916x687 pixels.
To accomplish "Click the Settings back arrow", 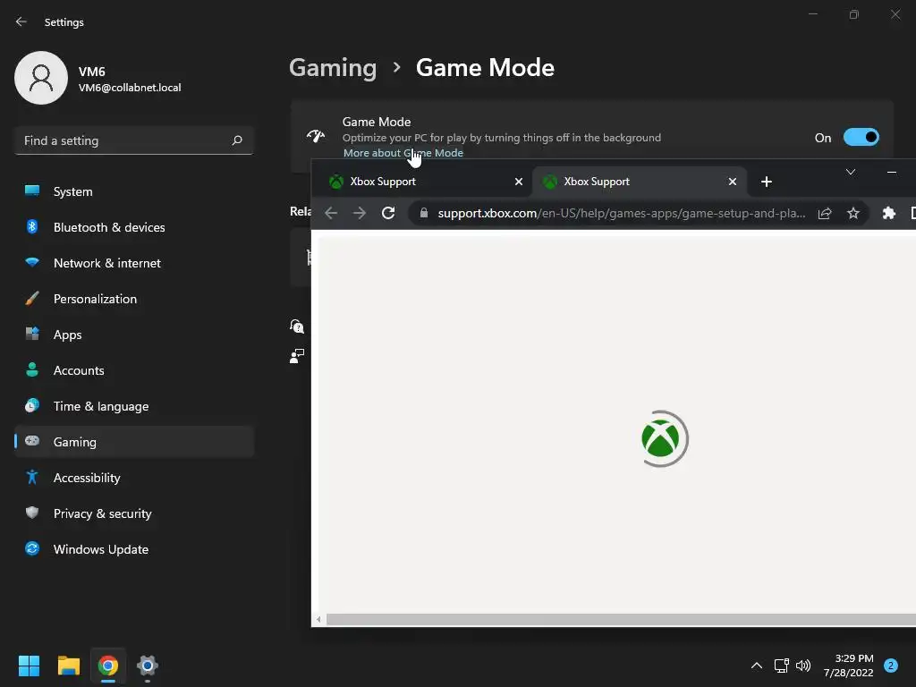I will (21, 22).
